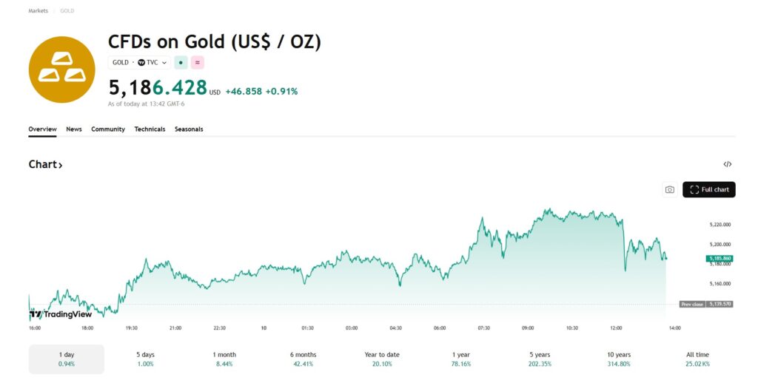Open the GOLD TVC symbol dropdown
Viewport: 758px width, 383px height.
[x=139, y=63]
